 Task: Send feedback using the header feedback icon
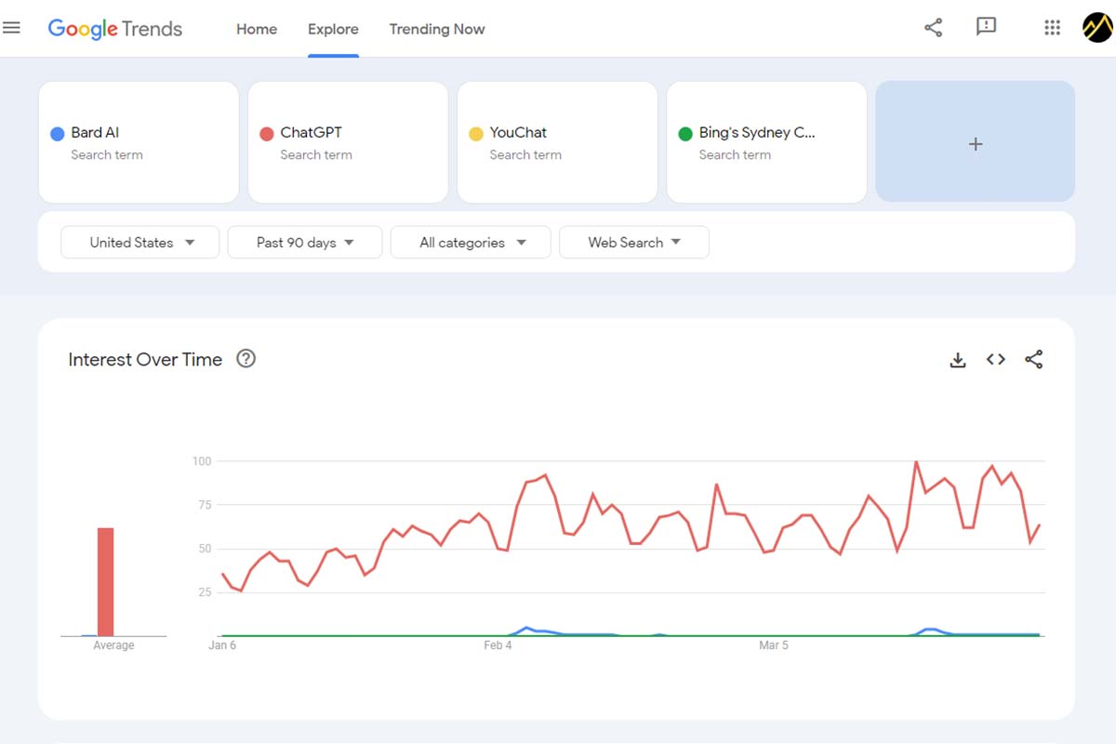[x=986, y=28]
